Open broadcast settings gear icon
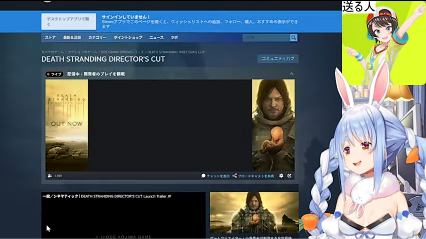This screenshot has height=239, width=426. pos(281,176)
